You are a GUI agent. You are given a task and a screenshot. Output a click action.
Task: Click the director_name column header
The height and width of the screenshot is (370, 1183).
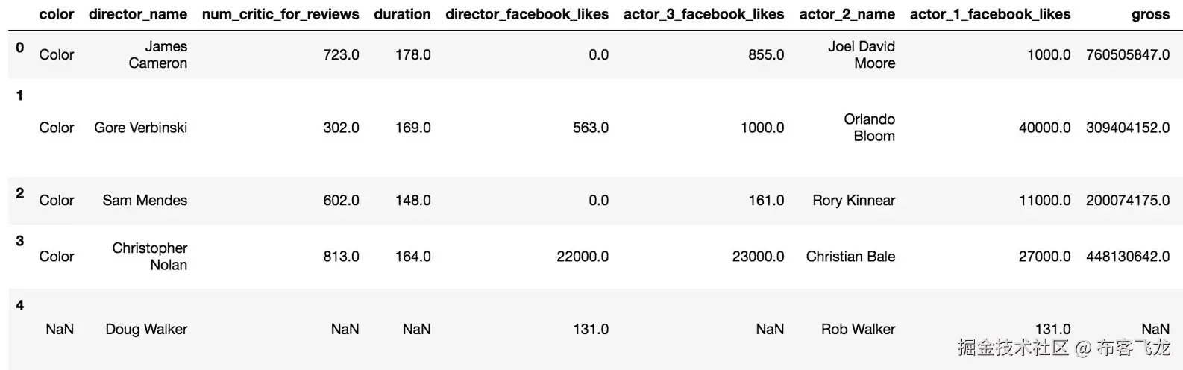click(137, 14)
